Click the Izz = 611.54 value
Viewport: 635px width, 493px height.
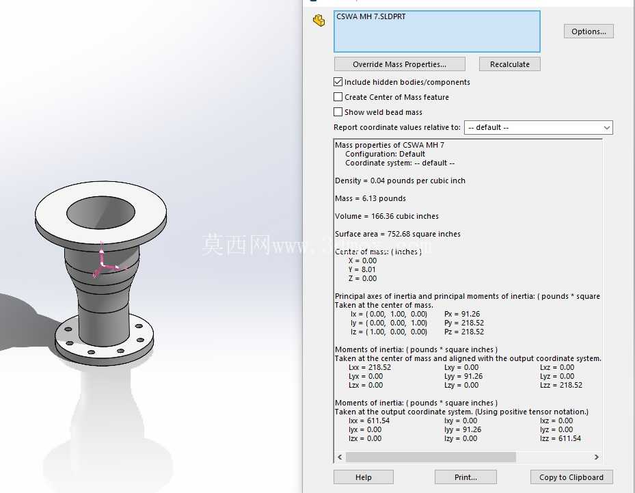tap(560, 439)
